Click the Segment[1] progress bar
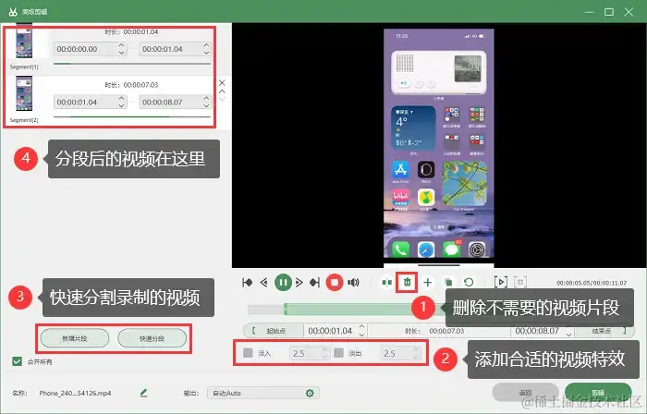Screen dimensions: 647x414 [132, 64]
